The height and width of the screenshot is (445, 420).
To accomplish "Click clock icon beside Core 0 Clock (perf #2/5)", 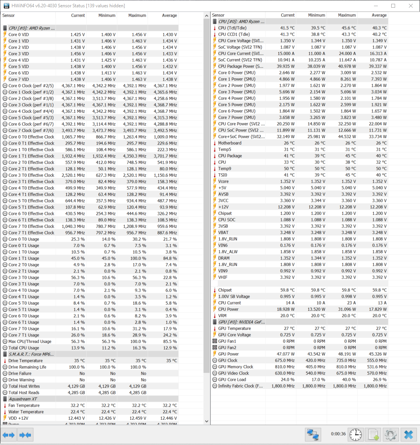I will 5,86.
